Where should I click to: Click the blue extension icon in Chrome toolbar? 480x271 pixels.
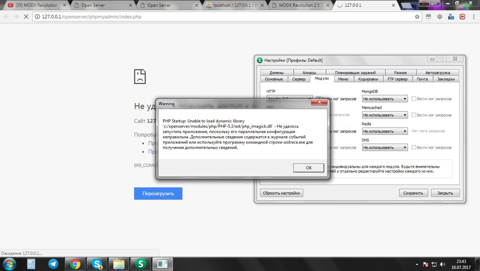pos(451,17)
